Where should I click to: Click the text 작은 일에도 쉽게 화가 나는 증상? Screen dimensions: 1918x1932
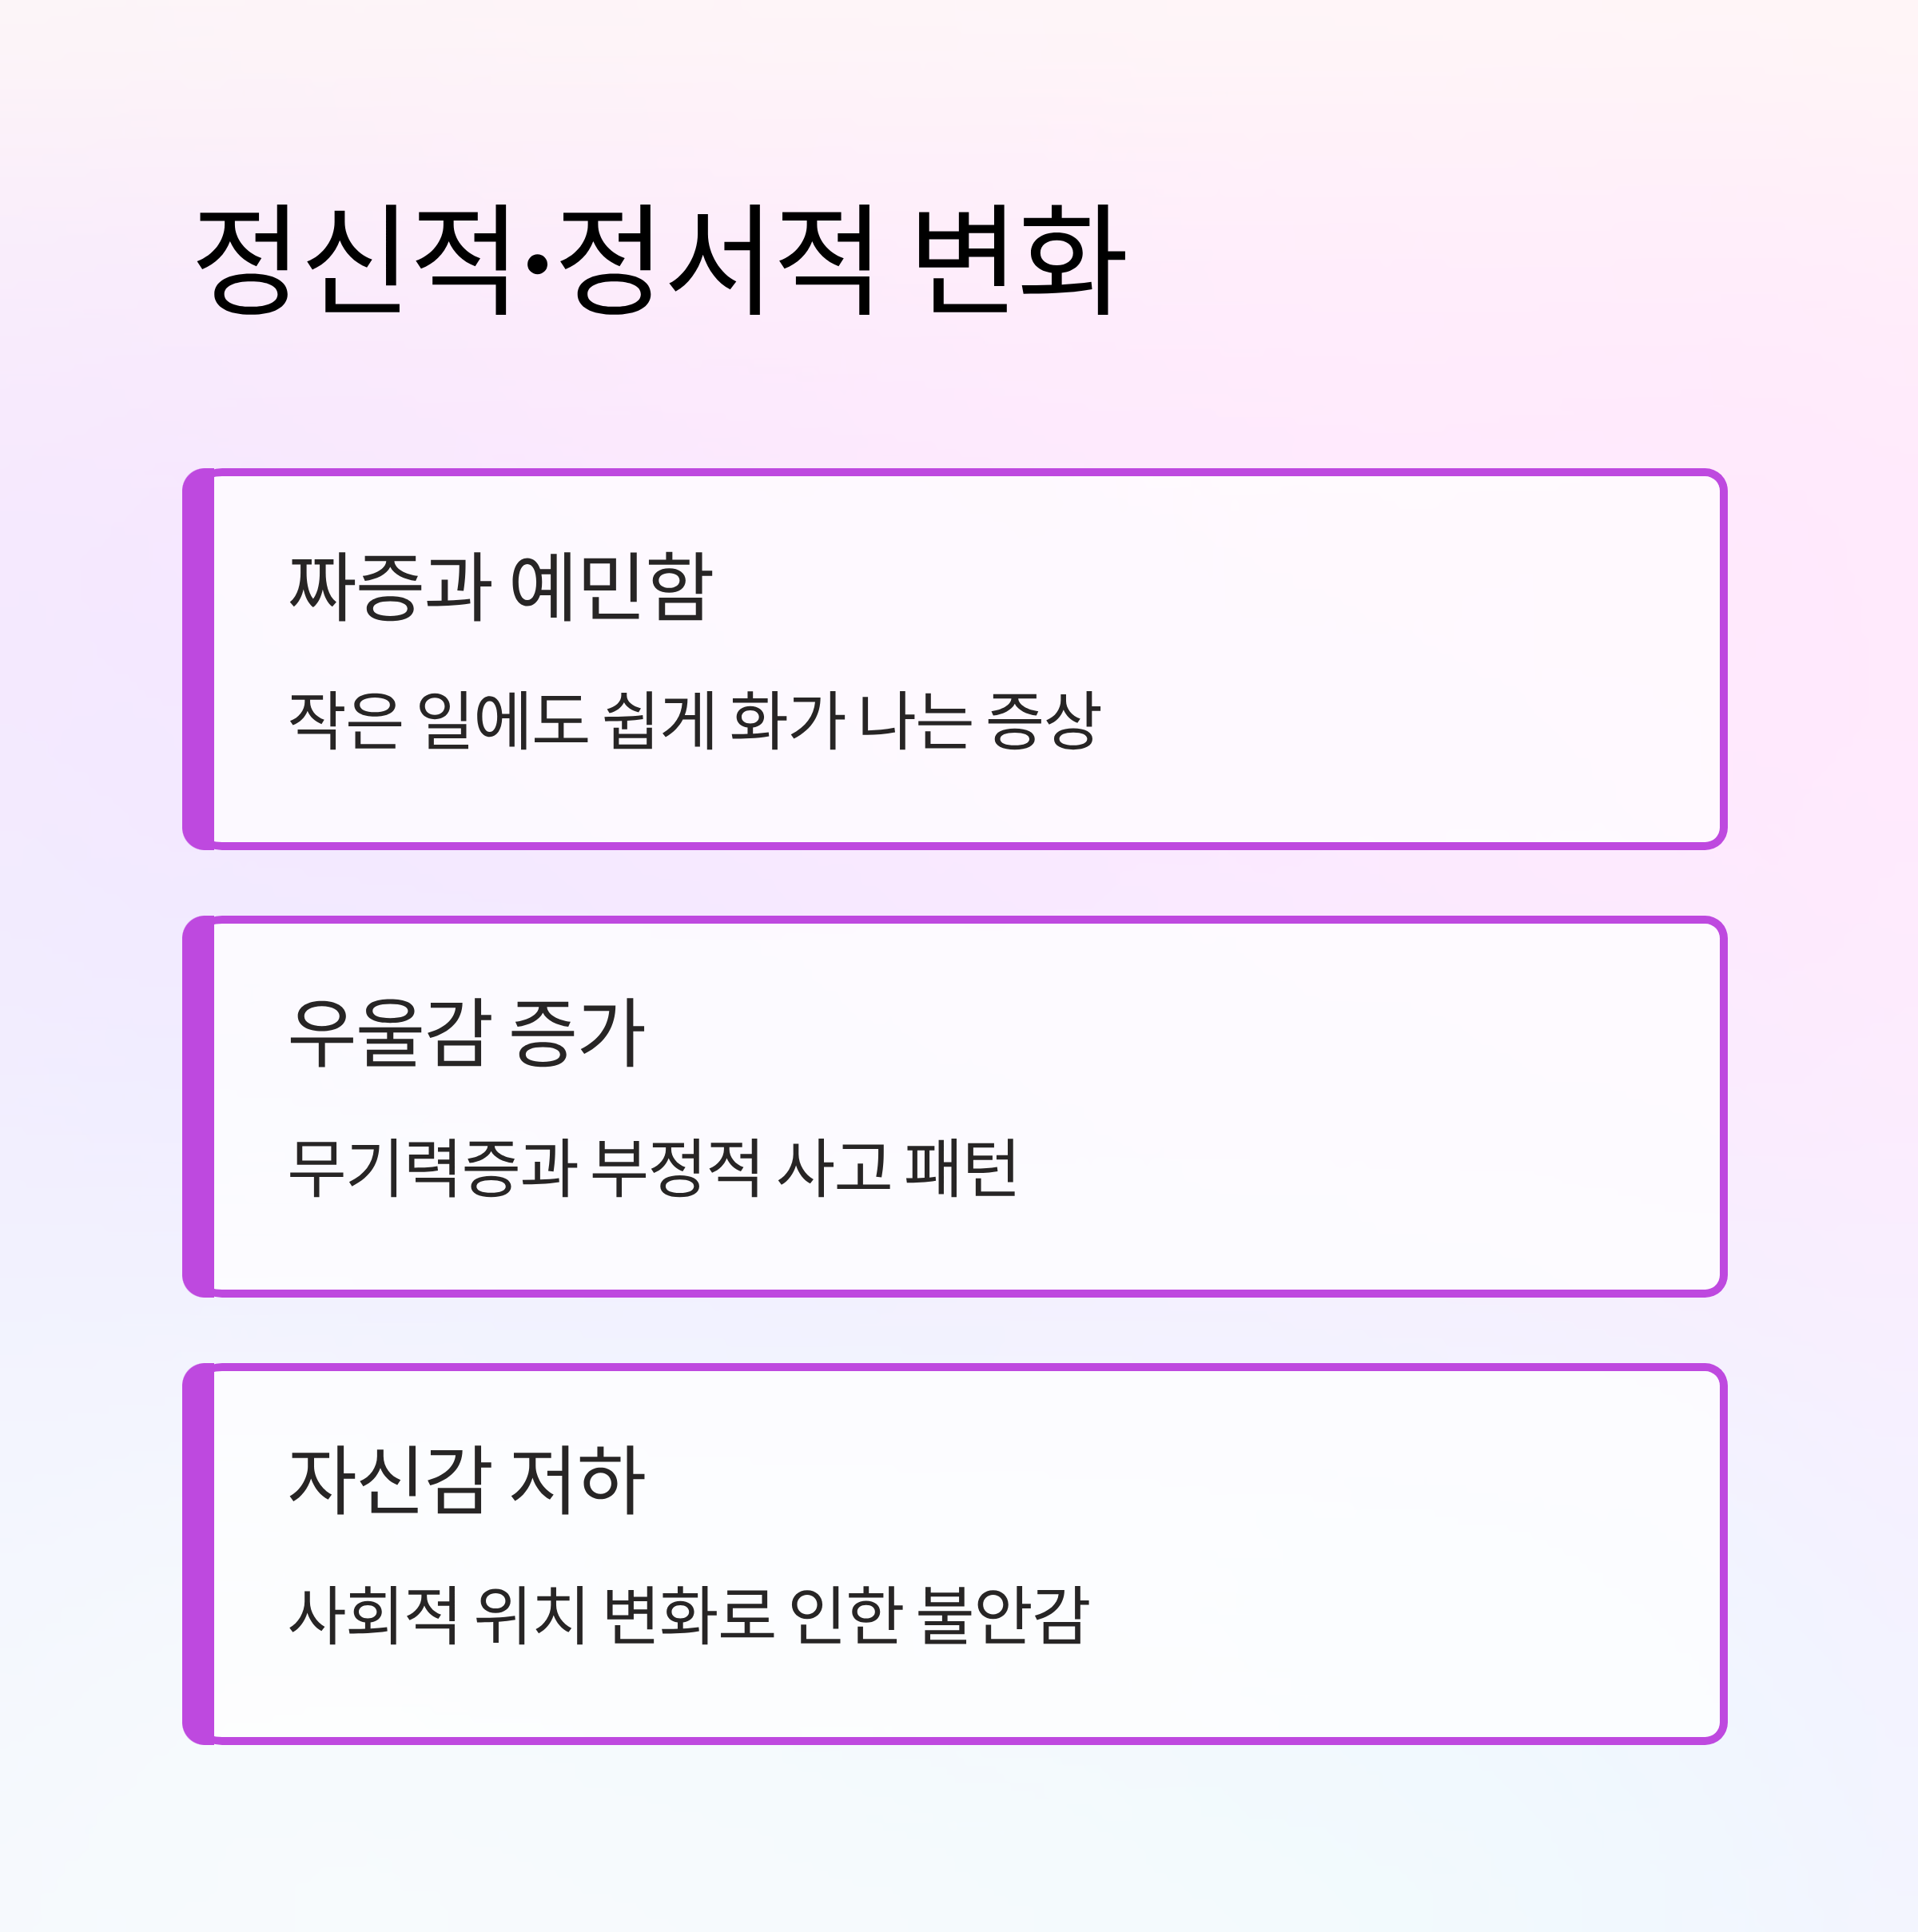click(694, 720)
